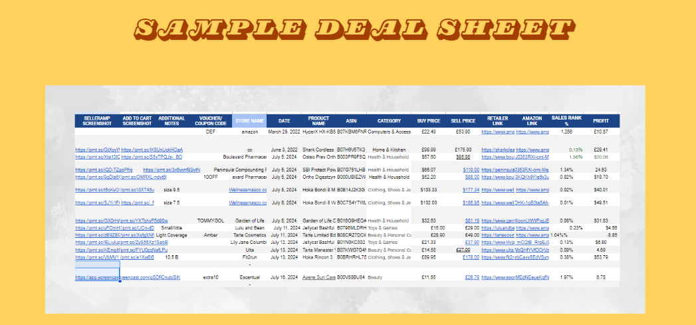The image size is (696, 325).
Task: Select the 'Light Coverage' notes cell
Action: coord(172,235)
